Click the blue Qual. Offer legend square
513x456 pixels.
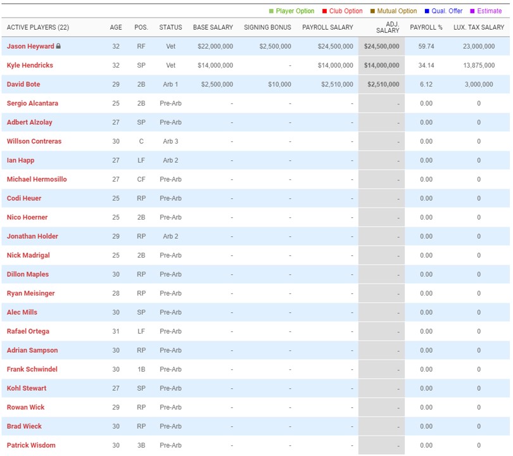[x=427, y=11]
